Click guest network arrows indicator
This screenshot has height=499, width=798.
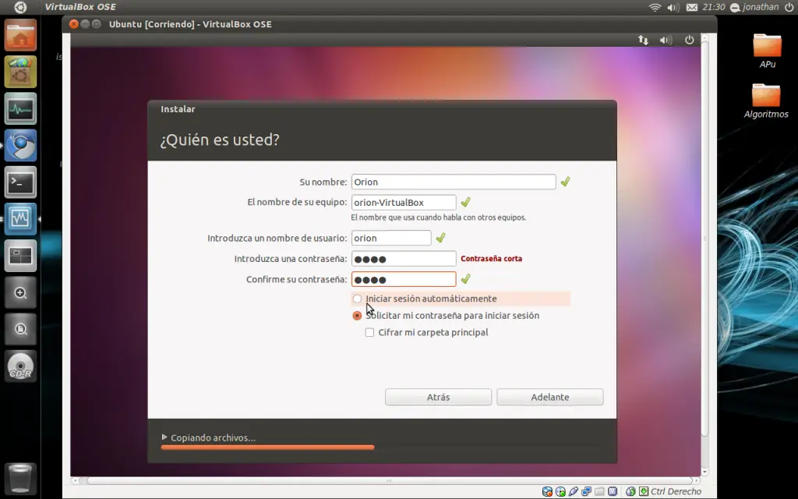(643, 40)
